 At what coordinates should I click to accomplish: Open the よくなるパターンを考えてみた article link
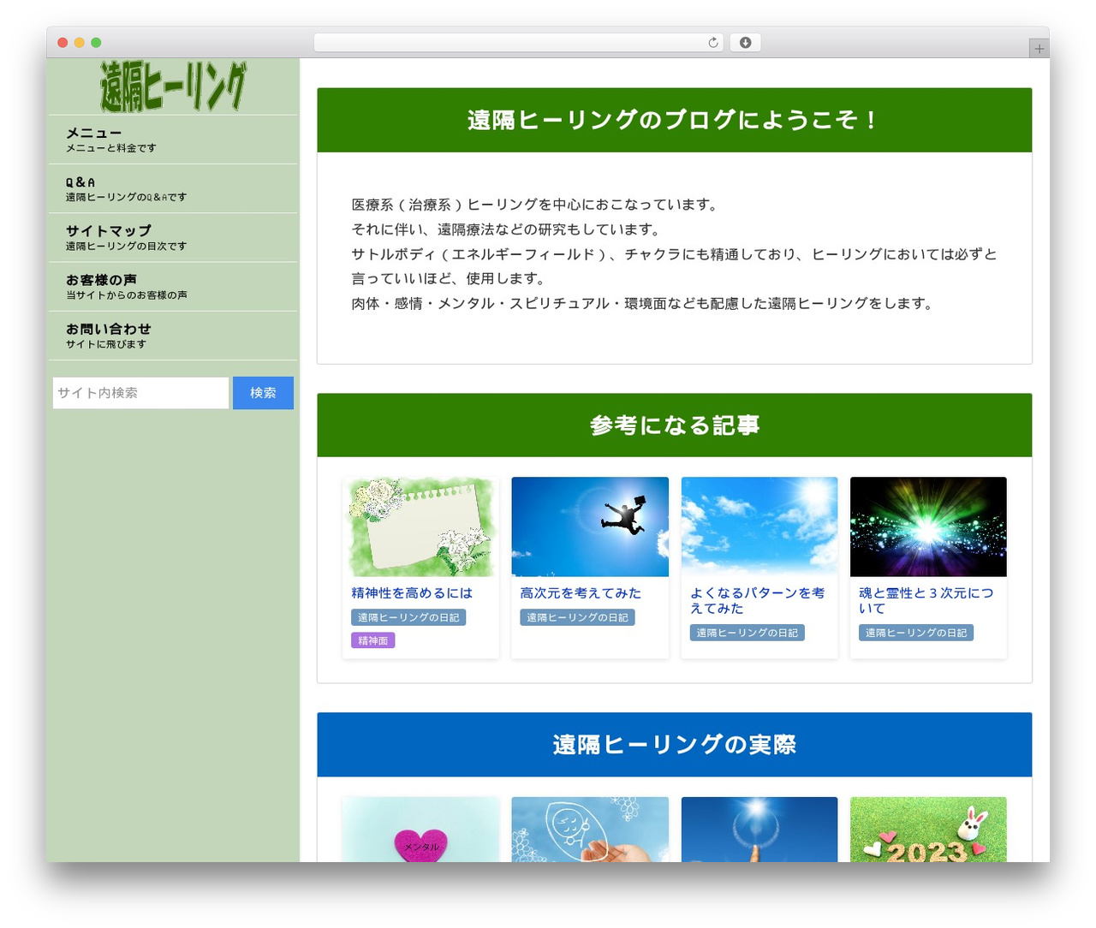click(x=758, y=601)
